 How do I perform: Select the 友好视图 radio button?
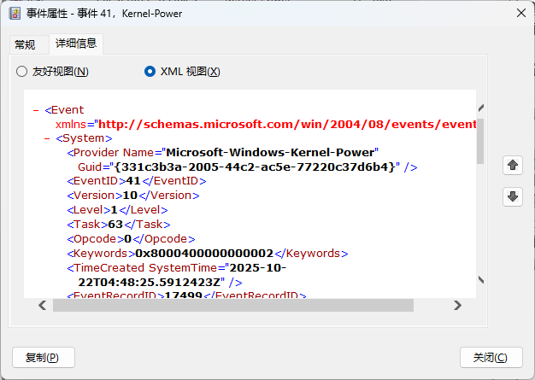[x=22, y=72]
